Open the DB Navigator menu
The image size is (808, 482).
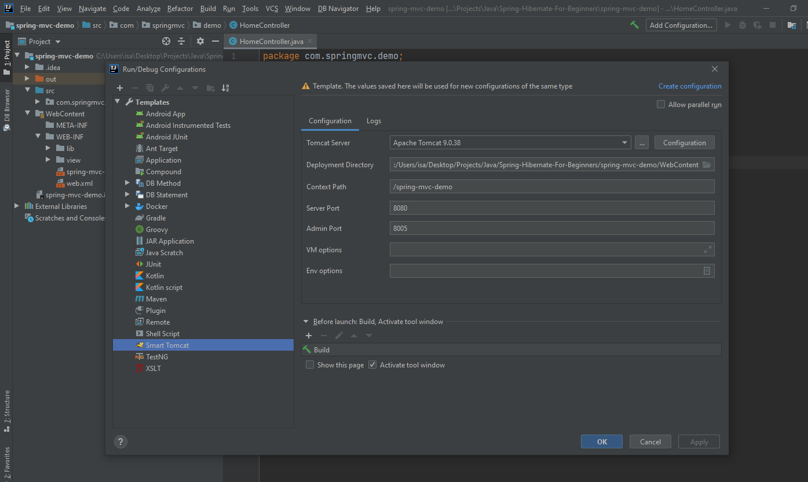click(338, 9)
